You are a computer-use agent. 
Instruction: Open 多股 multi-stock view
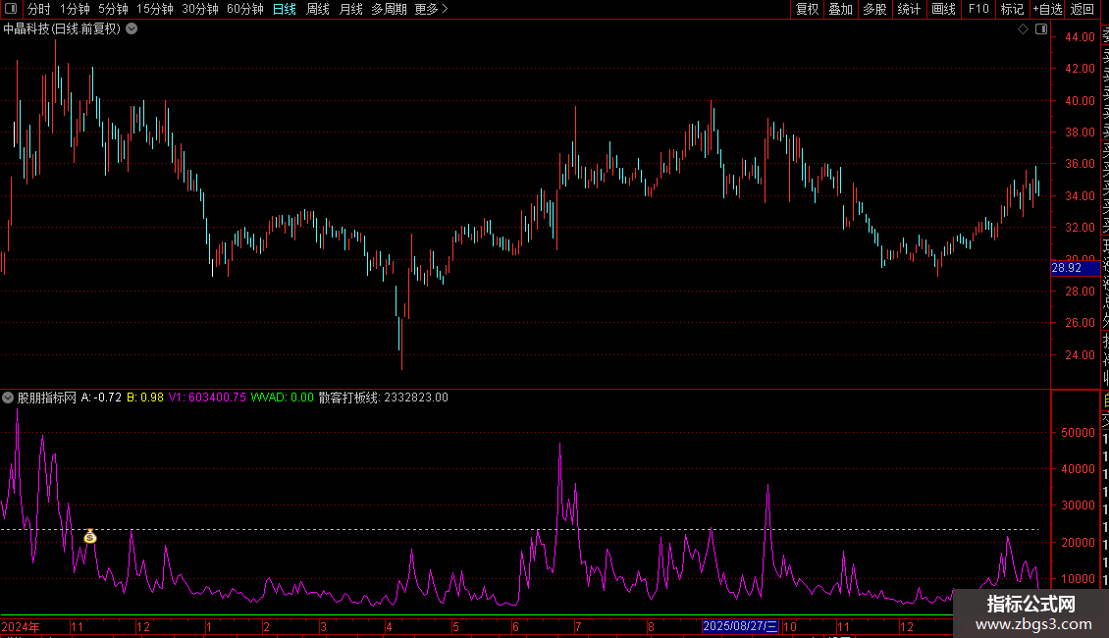click(874, 9)
